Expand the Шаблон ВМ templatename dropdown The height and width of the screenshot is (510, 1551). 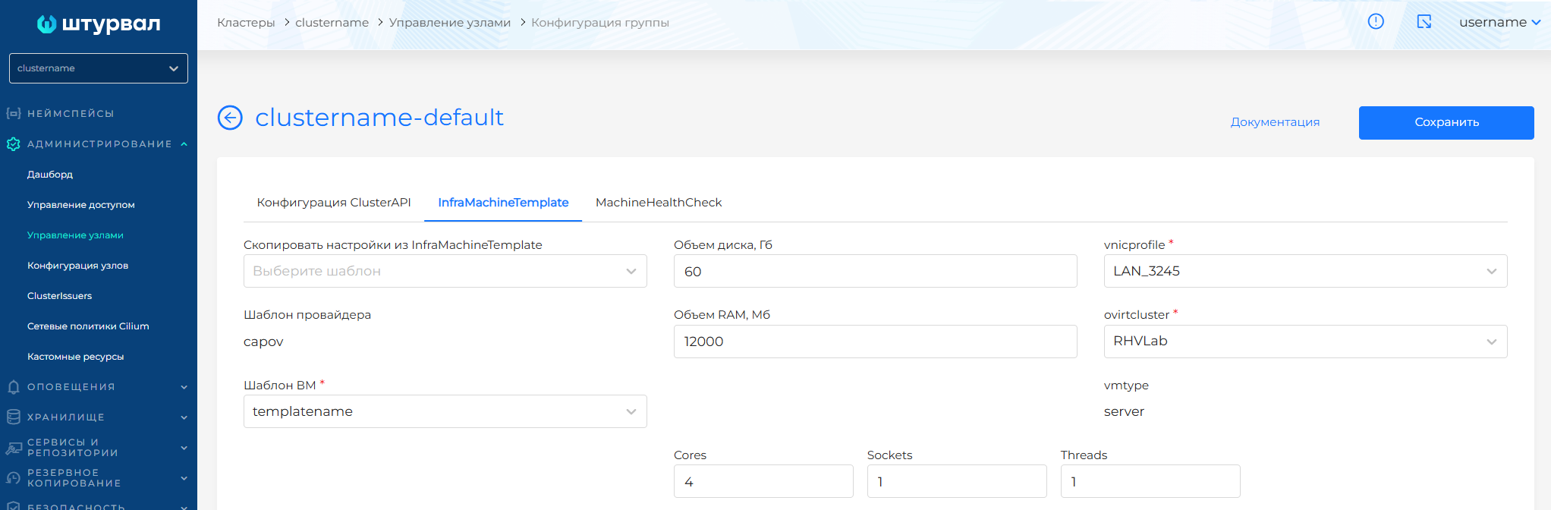pyautogui.click(x=445, y=411)
